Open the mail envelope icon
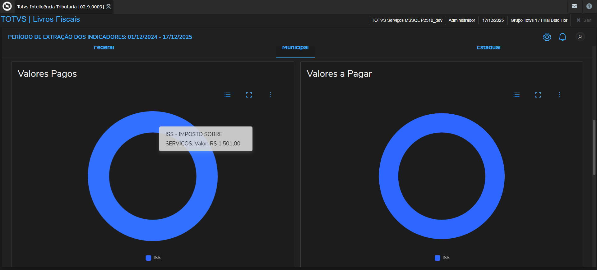Image resolution: width=597 pixels, height=270 pixels. pyautogui.click(x=574, y=6)
